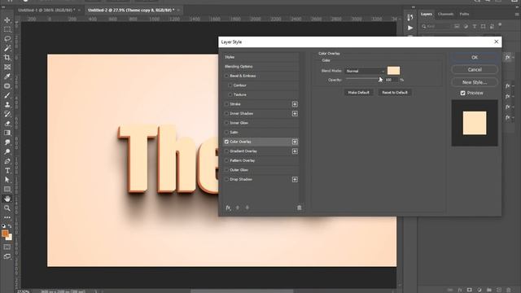
Task: Click the Quick Mask mode icon
Action: (7, 247)
